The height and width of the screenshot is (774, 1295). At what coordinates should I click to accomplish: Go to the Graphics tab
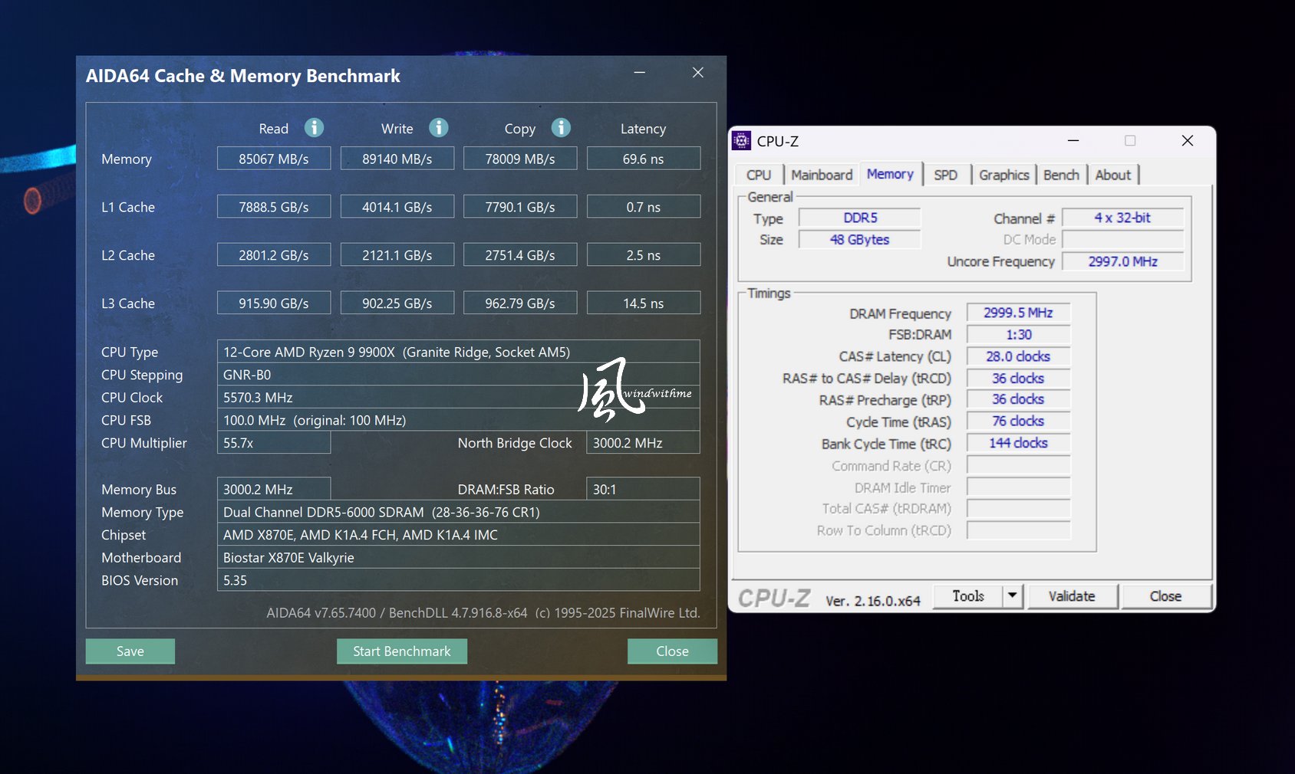pos(1003,175)
